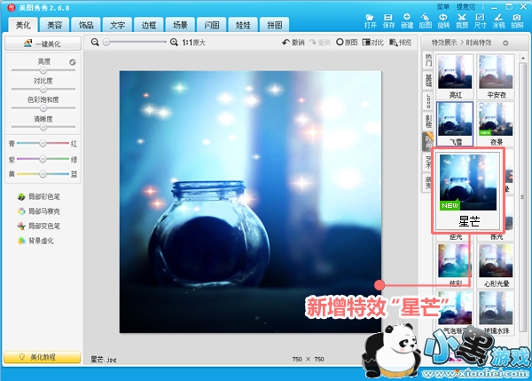Click the 旋转 rotate icon

(x=443, y=20)
